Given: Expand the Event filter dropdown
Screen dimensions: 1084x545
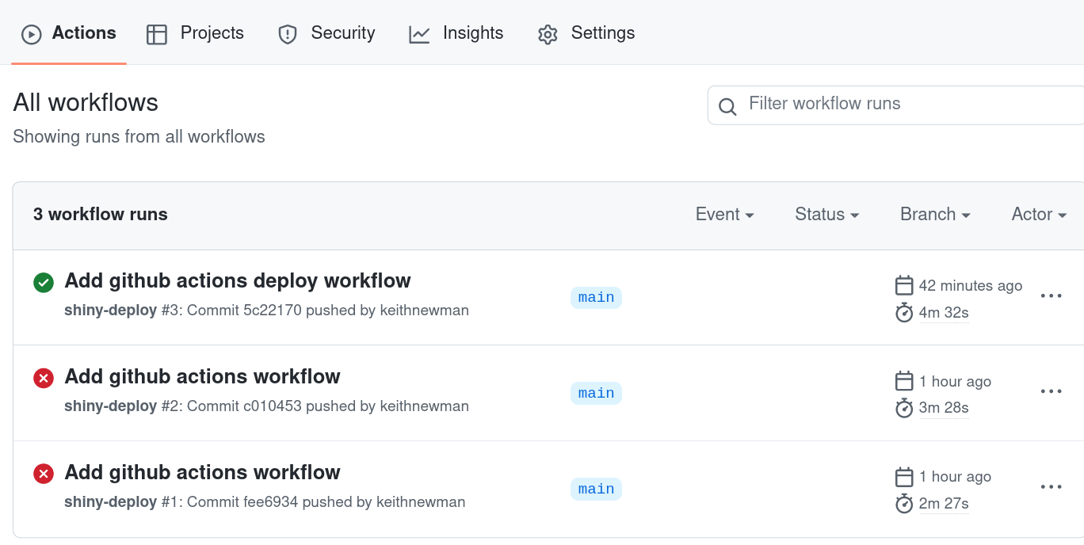Looking at the screenshot, I should click(x=724, y=215).
